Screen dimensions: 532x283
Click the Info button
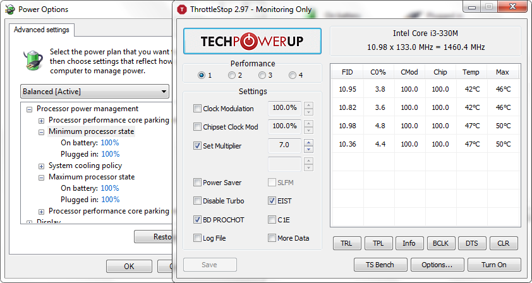(409, 243)
